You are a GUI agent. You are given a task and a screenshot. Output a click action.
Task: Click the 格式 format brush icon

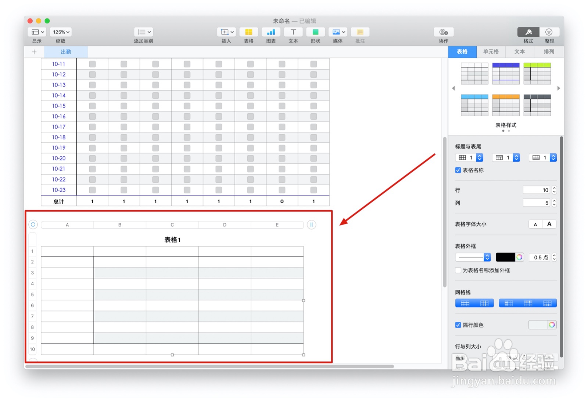coord(528,32)
